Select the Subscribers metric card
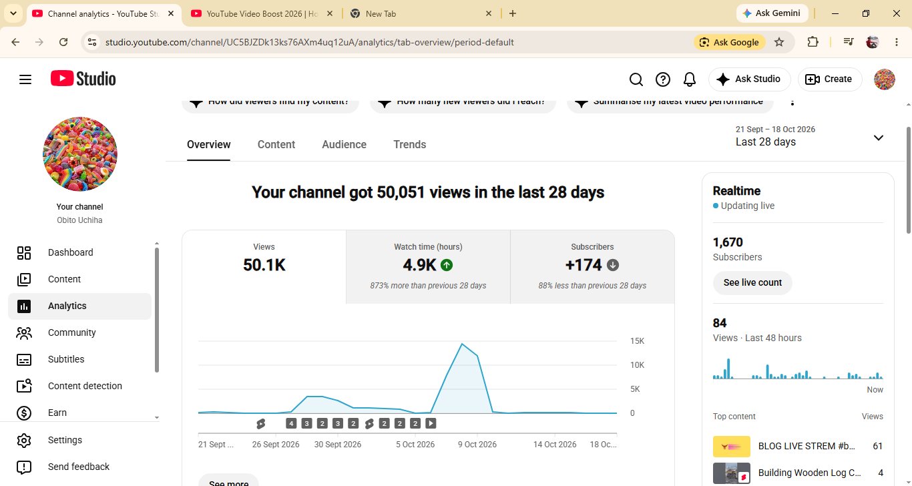The width and height of the screenshot is (912, 486). tap(592, 267)
